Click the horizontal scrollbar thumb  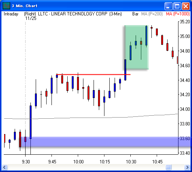[x=168, y=167]
